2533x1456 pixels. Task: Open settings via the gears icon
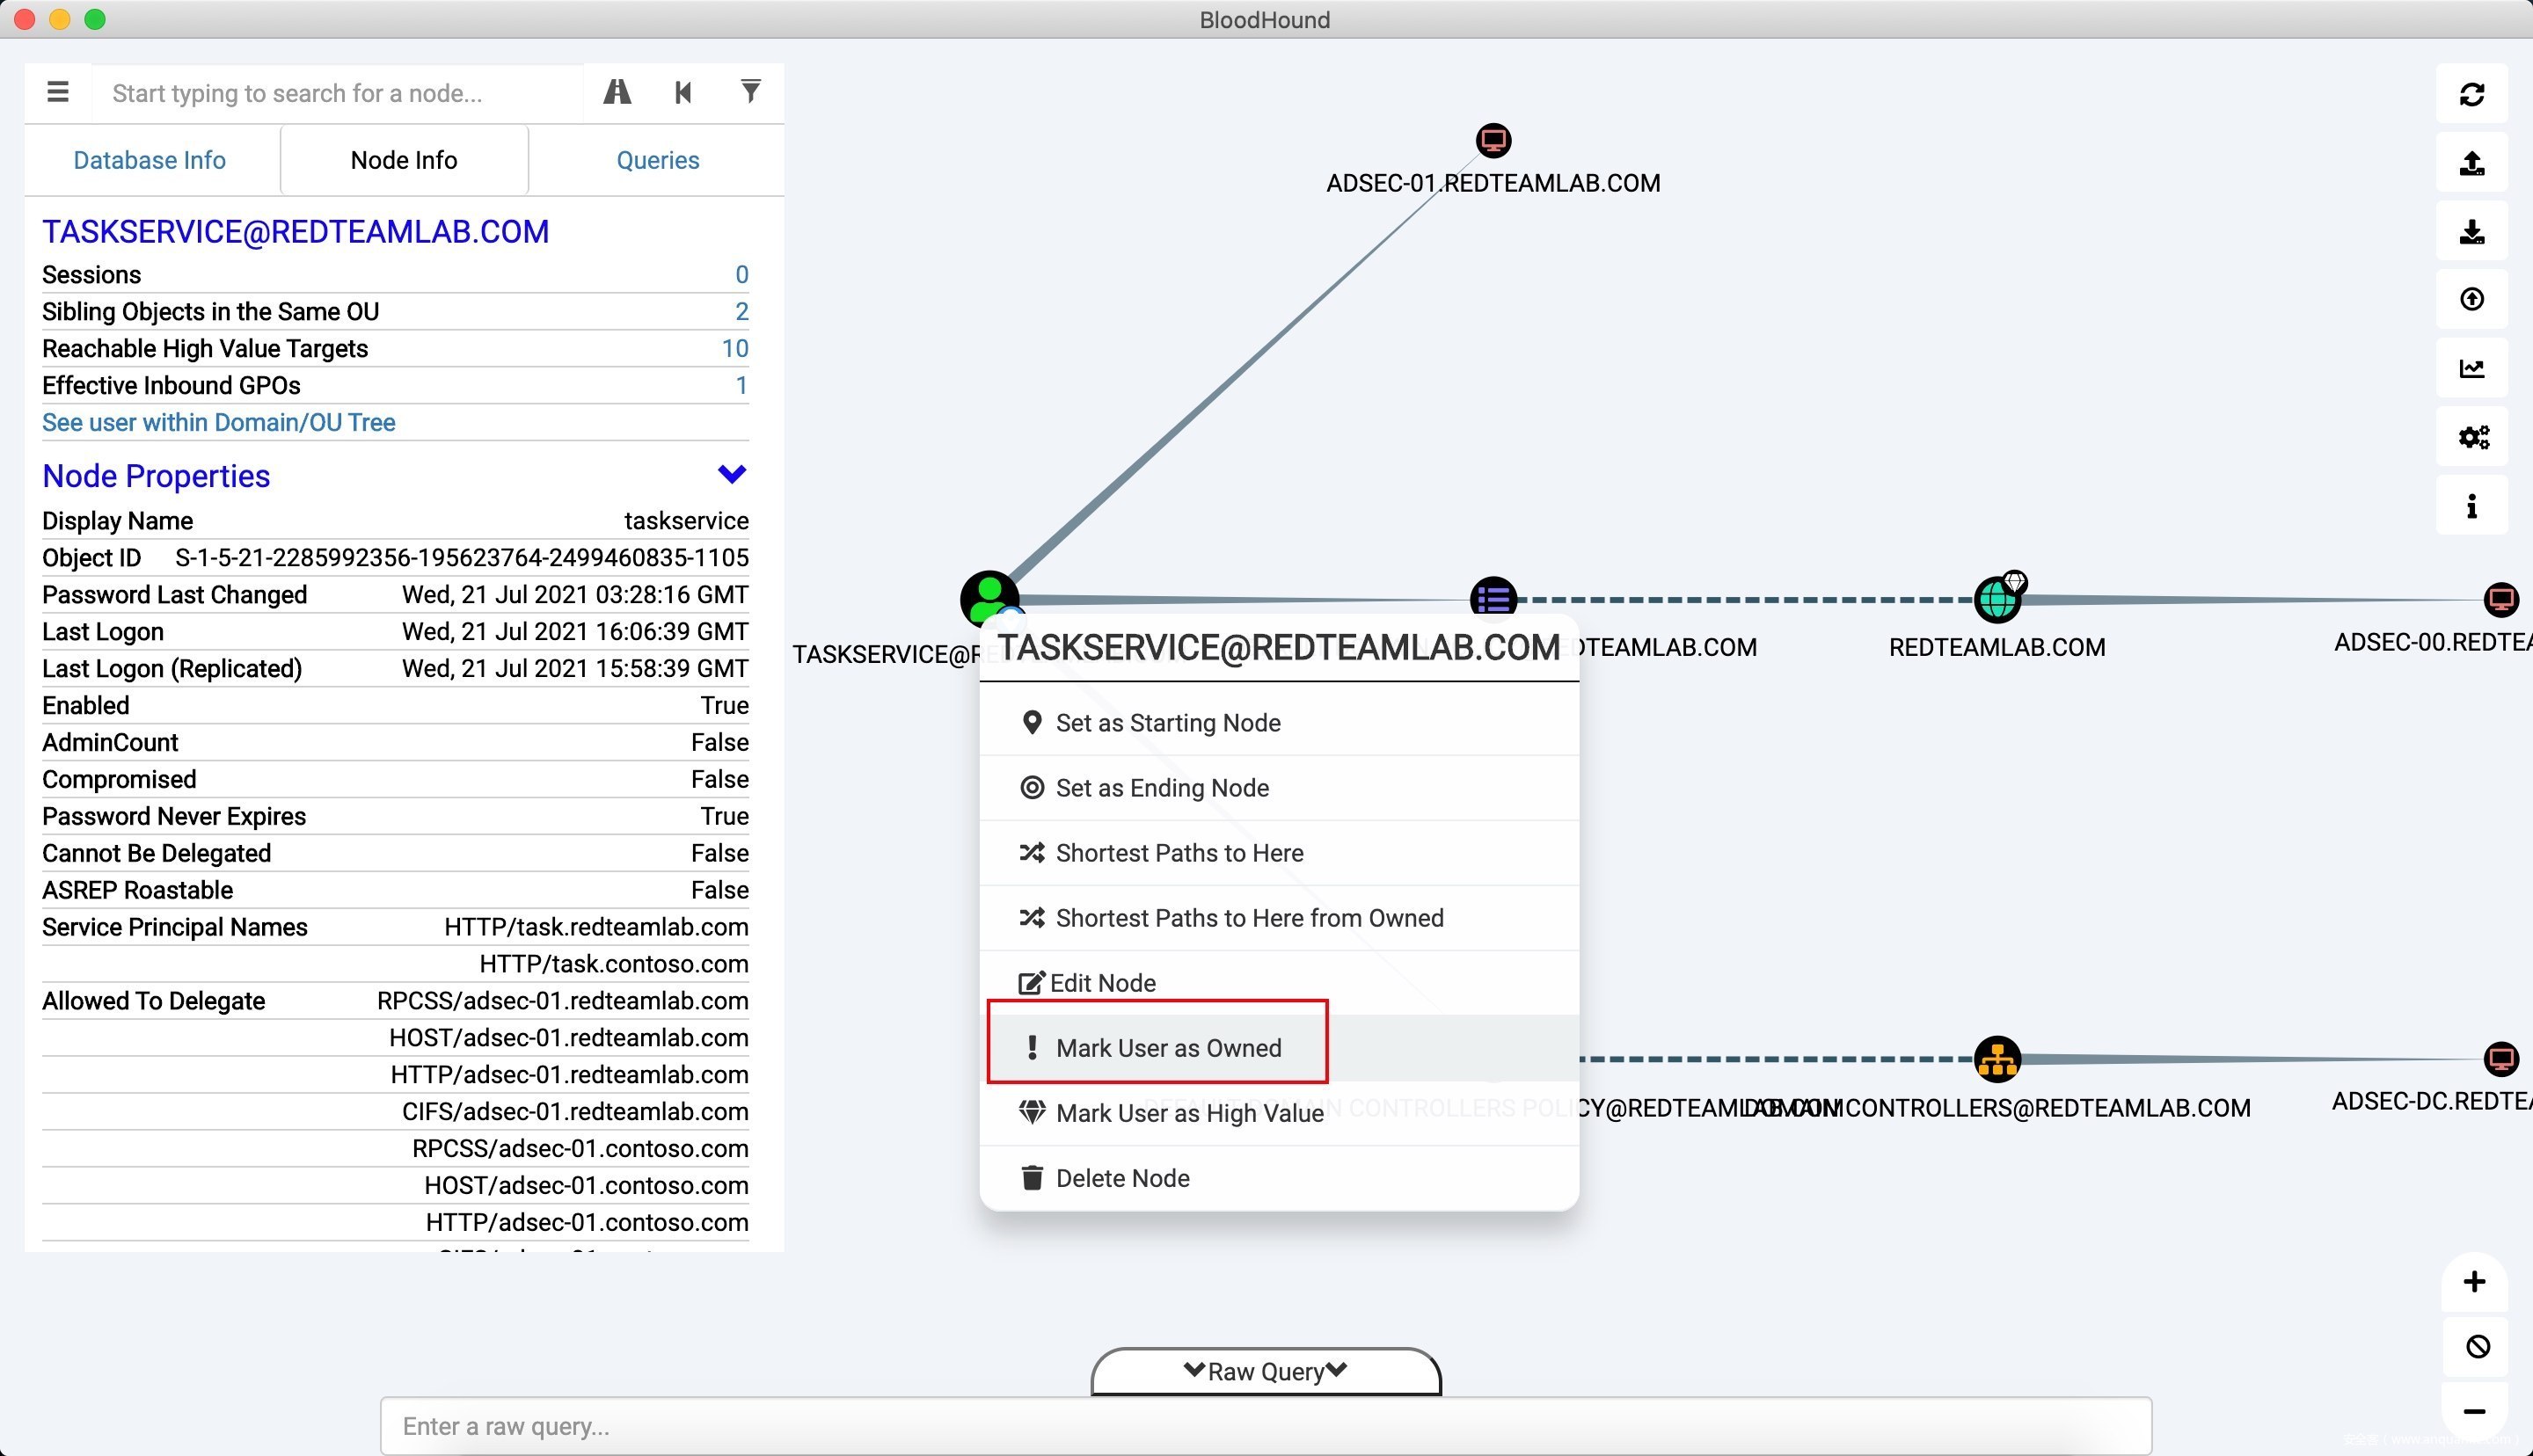tap(2471, 437)
